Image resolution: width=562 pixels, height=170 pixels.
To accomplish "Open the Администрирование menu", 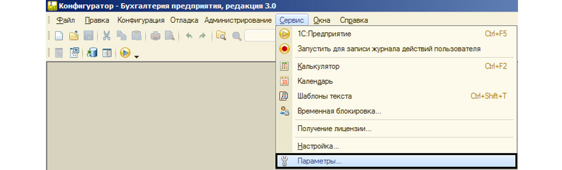I will click(238, 20).
